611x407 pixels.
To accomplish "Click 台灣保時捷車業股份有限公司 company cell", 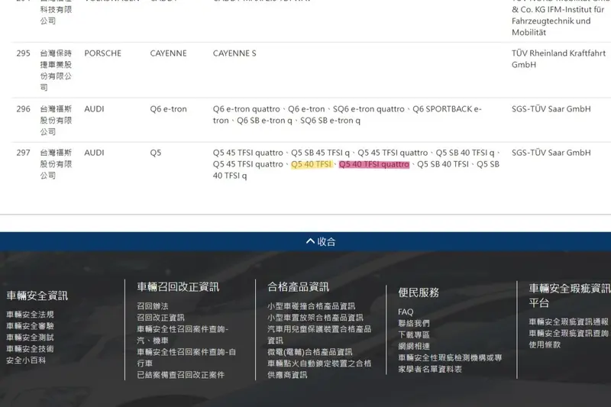I will [x=56, y=70].
